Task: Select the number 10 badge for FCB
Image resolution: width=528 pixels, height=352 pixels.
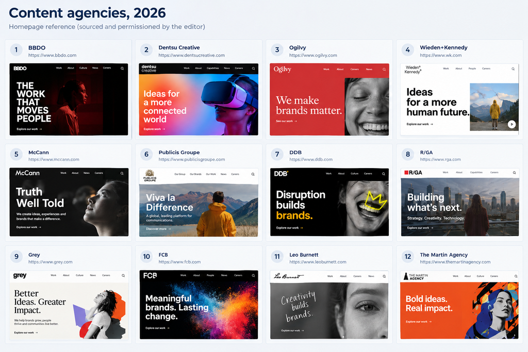Action: (146, 257)
